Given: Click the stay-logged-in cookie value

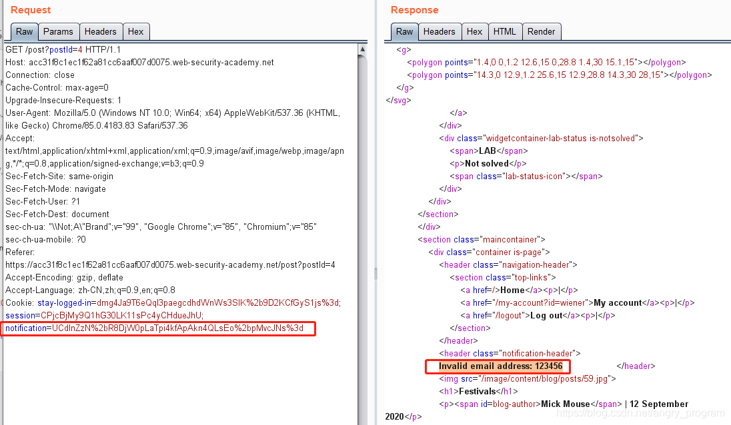Looking at the screenshot, I should (x=217, y=302).
